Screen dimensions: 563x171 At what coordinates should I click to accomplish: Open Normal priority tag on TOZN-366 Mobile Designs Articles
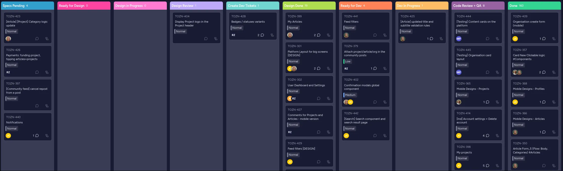[518, 125]
